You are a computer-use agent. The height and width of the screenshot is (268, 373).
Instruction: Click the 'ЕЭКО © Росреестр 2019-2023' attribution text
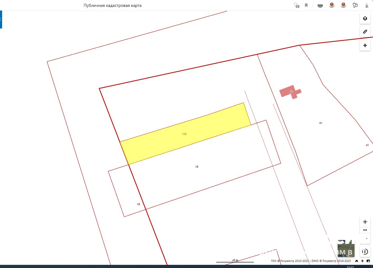click(x=331, y=261)
